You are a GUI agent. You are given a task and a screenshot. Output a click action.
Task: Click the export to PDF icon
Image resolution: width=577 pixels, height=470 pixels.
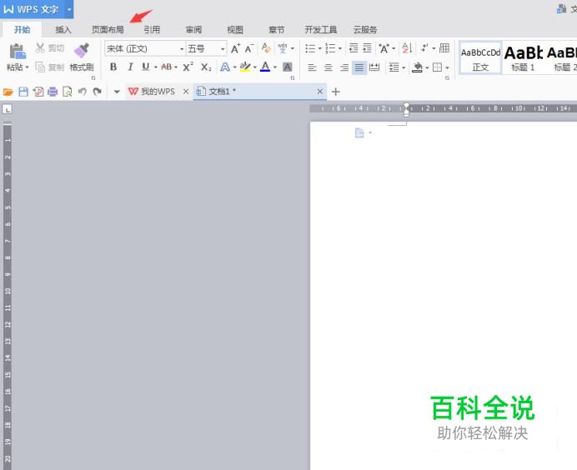point(38,92)
